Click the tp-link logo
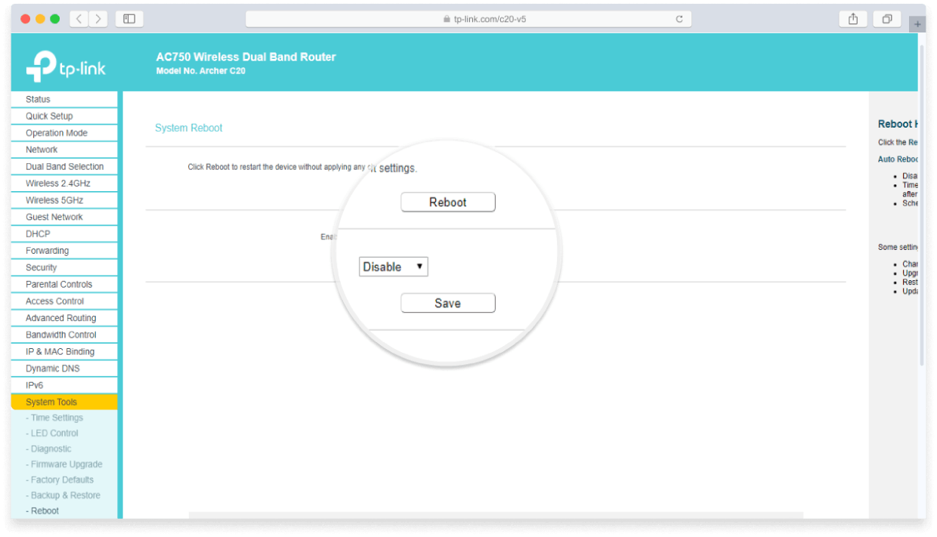The height and width of the screenshot is (537, 937). [66, 66]
